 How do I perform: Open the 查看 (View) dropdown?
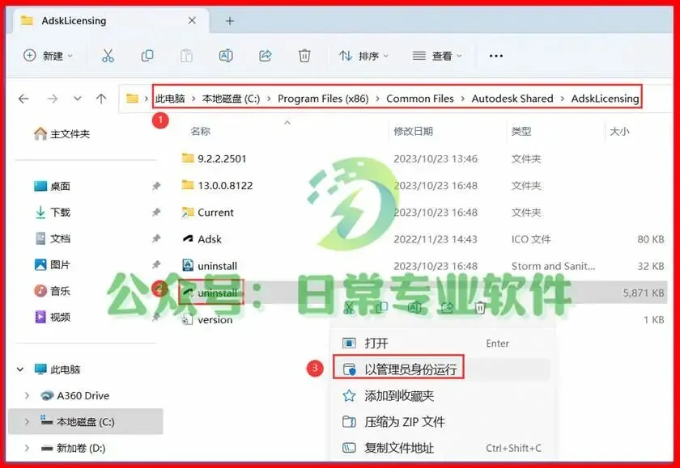pos(437,56)
